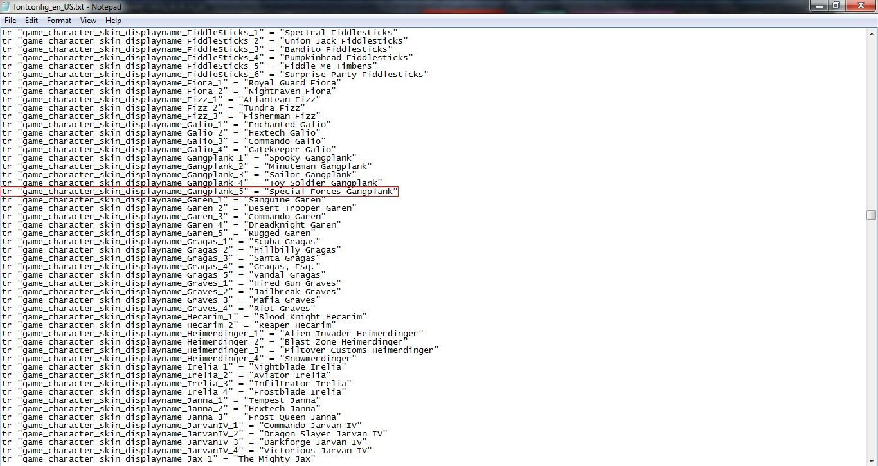Click the line "Minuteman Gangplank"

coord(187,166)
